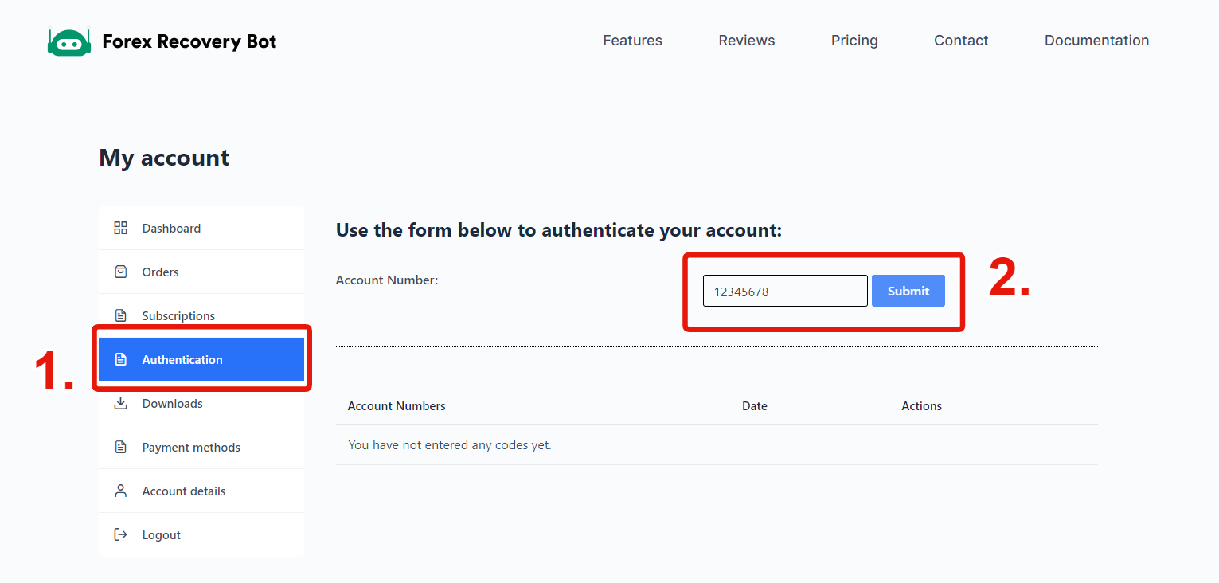
Task: Click the Authentication document icon
Action: [x=121, y=359]
